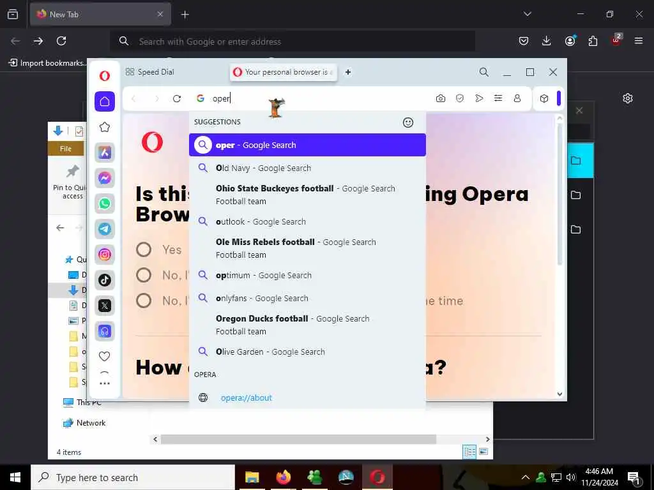Open TikTok in Opera sidebar
654x490 pixels.
pyautogui.click(x=105, y=280)
